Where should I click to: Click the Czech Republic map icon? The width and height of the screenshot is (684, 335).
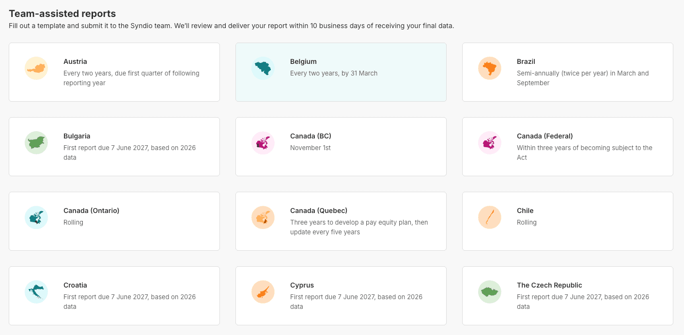[x=490, y=292]
